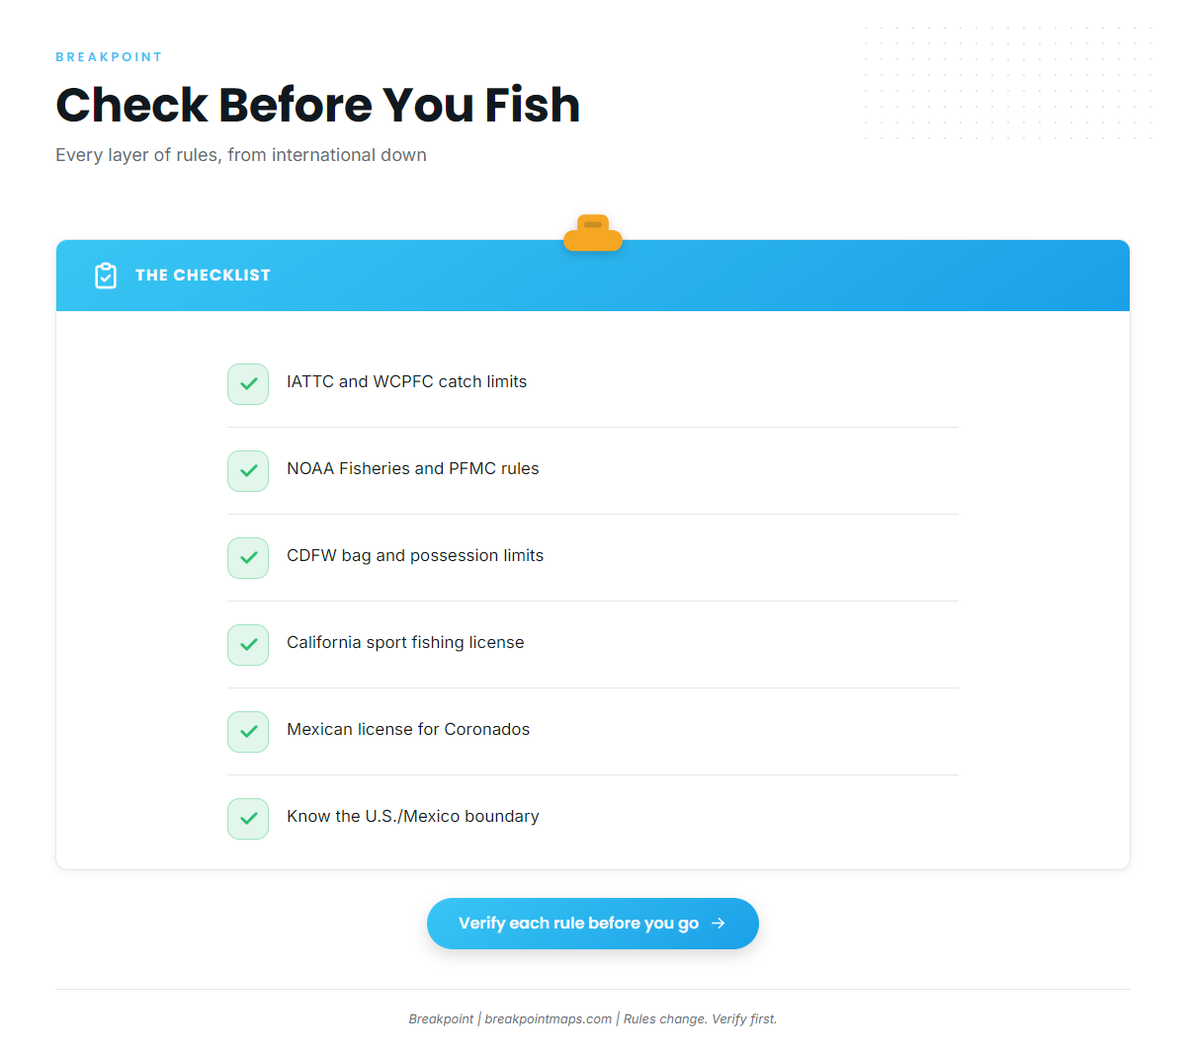The image size is (1186, 1053).
Task: Select California sport fishing license label
Action: (405, 642)
